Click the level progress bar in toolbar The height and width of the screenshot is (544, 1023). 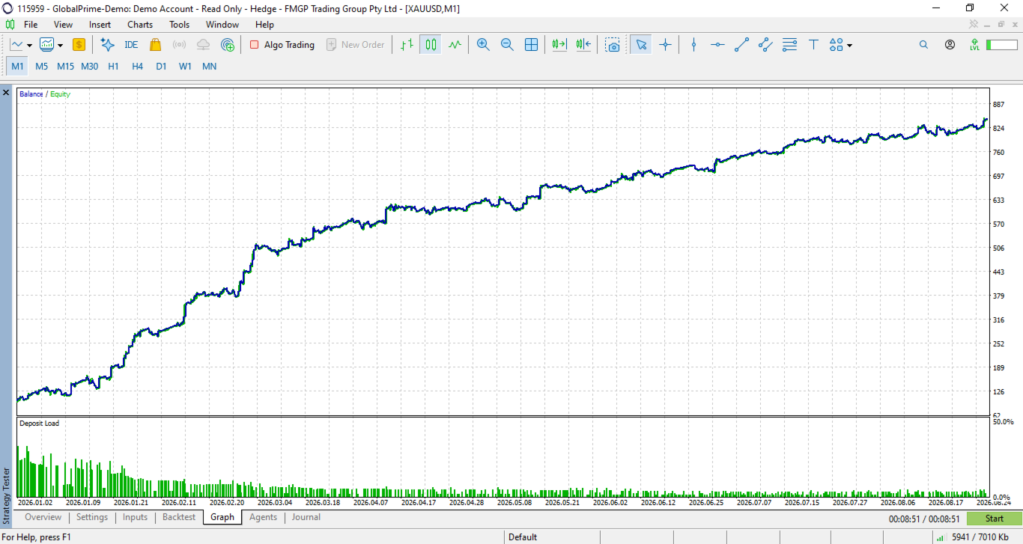(x=1001, y=45)
